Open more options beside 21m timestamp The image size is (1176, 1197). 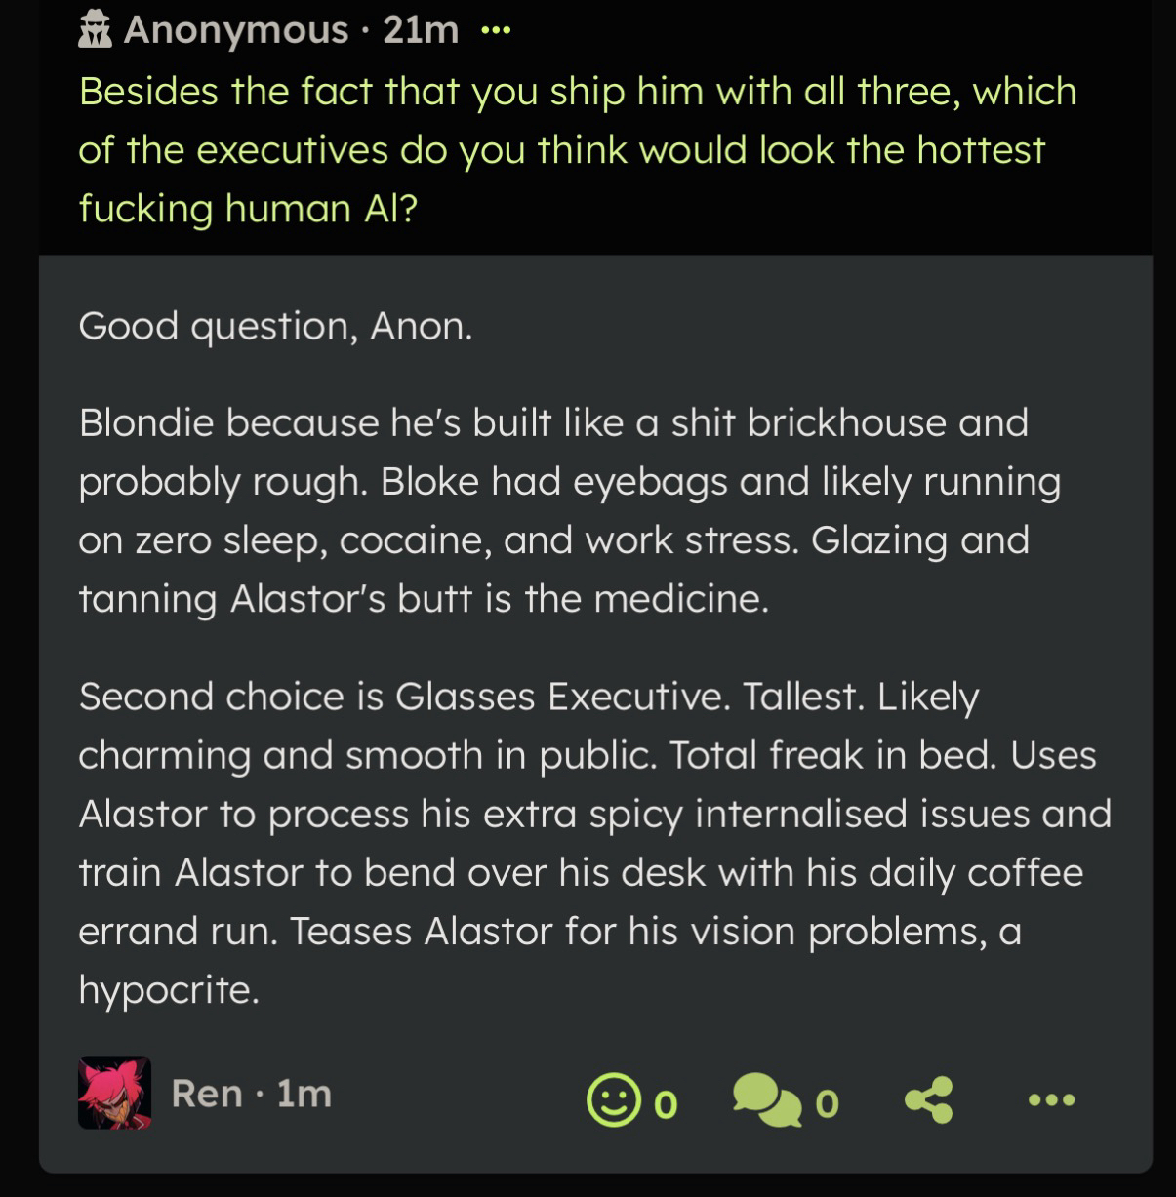point(496,30)
